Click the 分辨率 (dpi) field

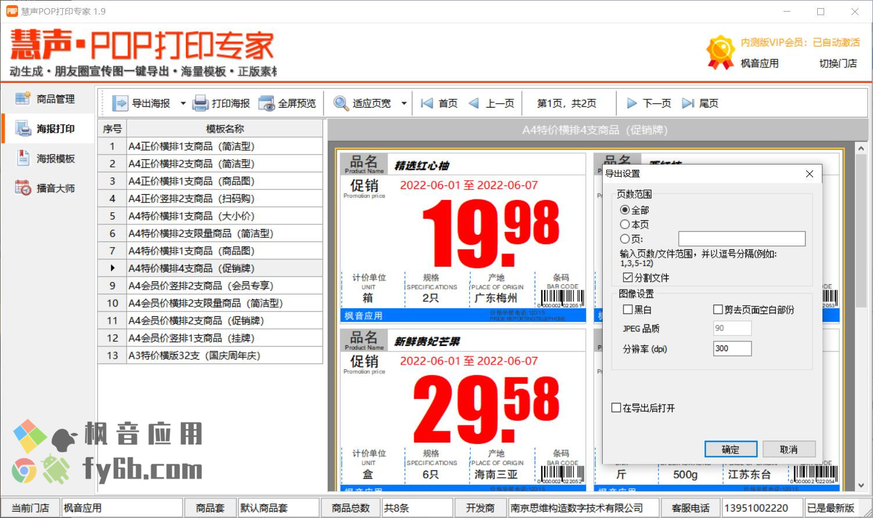(x=732, y=349)
